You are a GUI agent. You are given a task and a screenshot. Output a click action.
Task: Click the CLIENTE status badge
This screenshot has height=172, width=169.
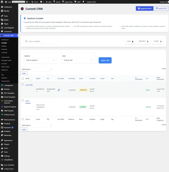point(83,107)
